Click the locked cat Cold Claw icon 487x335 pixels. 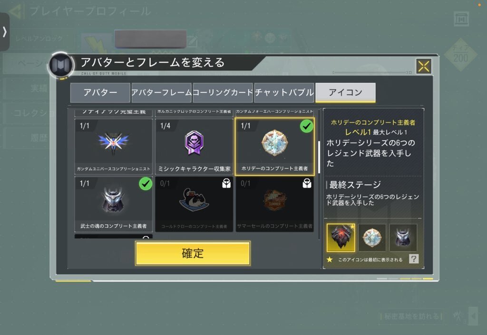click(x=194, y=204)
